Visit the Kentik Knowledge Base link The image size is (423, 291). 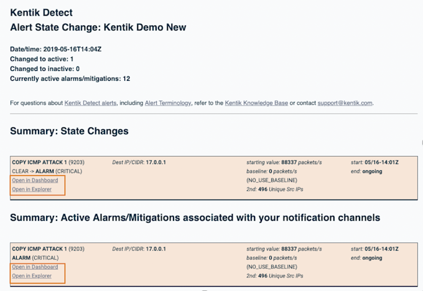click(x=256, y=103)
